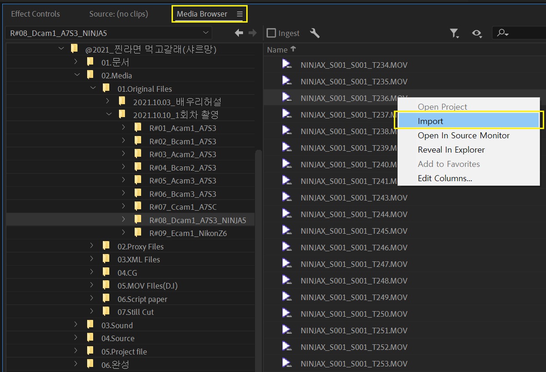Viewport: 546px width, 372px height.
Task: Choose Open In Source Monitor
Action: pos(469,136)
